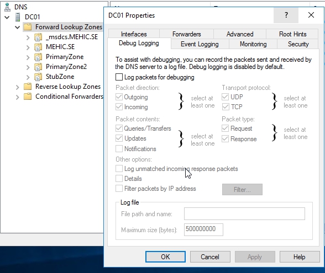Check the Details checkbox
The image size is (325, 273).
coord(119,178)
